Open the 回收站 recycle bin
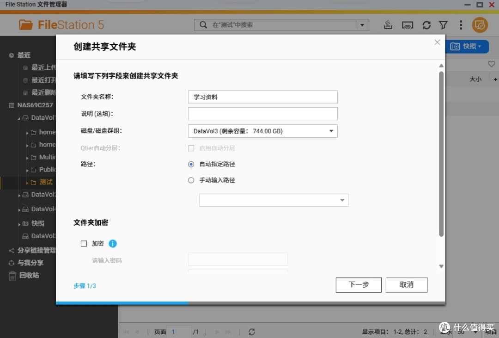The image size is (499, 338). tap(29, 275)
